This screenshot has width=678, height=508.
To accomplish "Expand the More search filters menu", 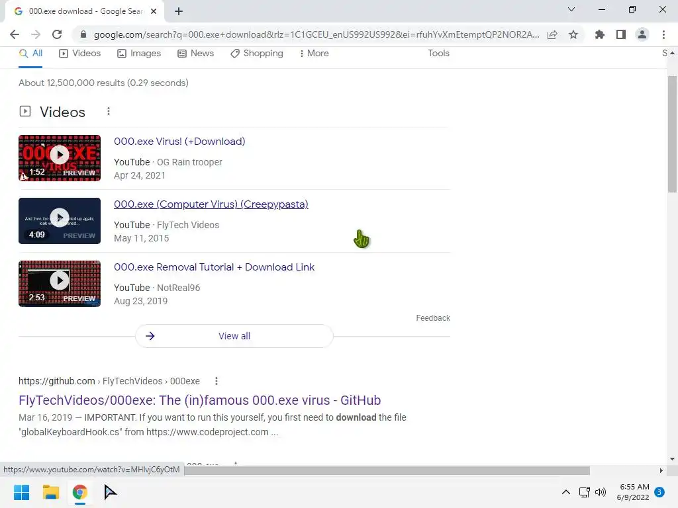I will [314, 53].
